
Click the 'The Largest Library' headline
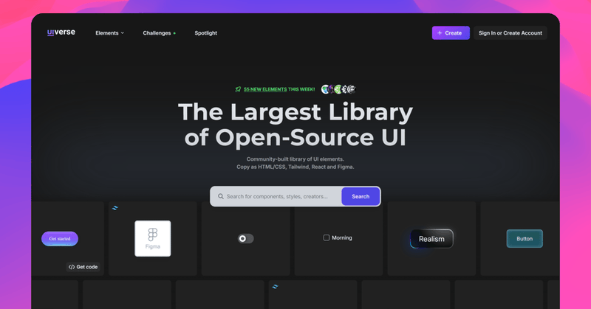[295, 112]
